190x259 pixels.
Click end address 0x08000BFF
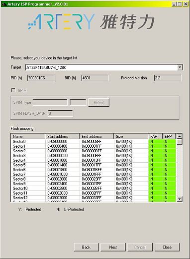(x=92, y=151)
